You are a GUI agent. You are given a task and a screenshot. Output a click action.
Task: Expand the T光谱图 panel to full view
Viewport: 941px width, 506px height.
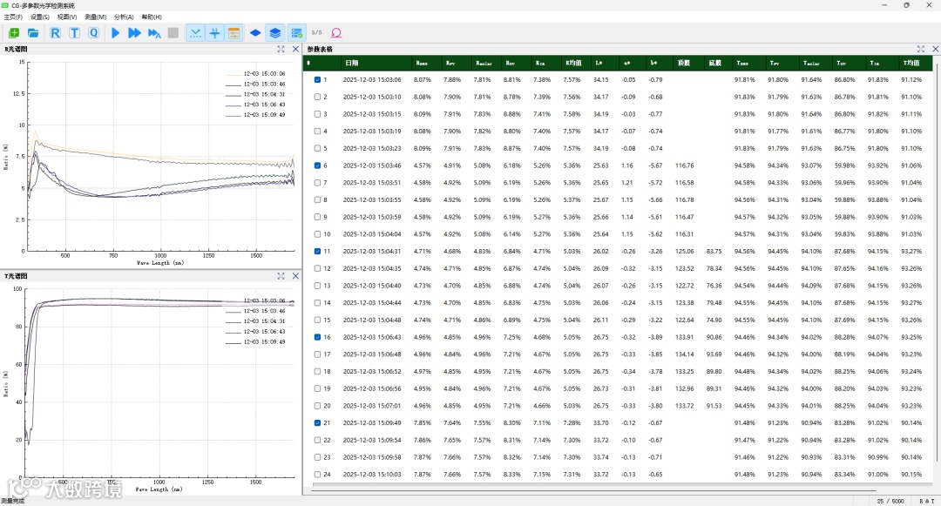281,276
